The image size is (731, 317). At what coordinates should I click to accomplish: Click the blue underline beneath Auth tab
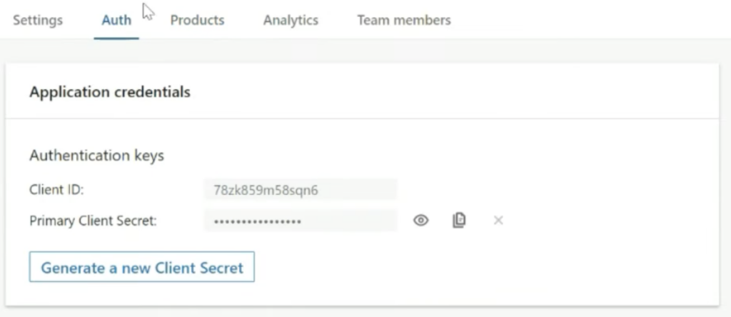pos(116,38)
